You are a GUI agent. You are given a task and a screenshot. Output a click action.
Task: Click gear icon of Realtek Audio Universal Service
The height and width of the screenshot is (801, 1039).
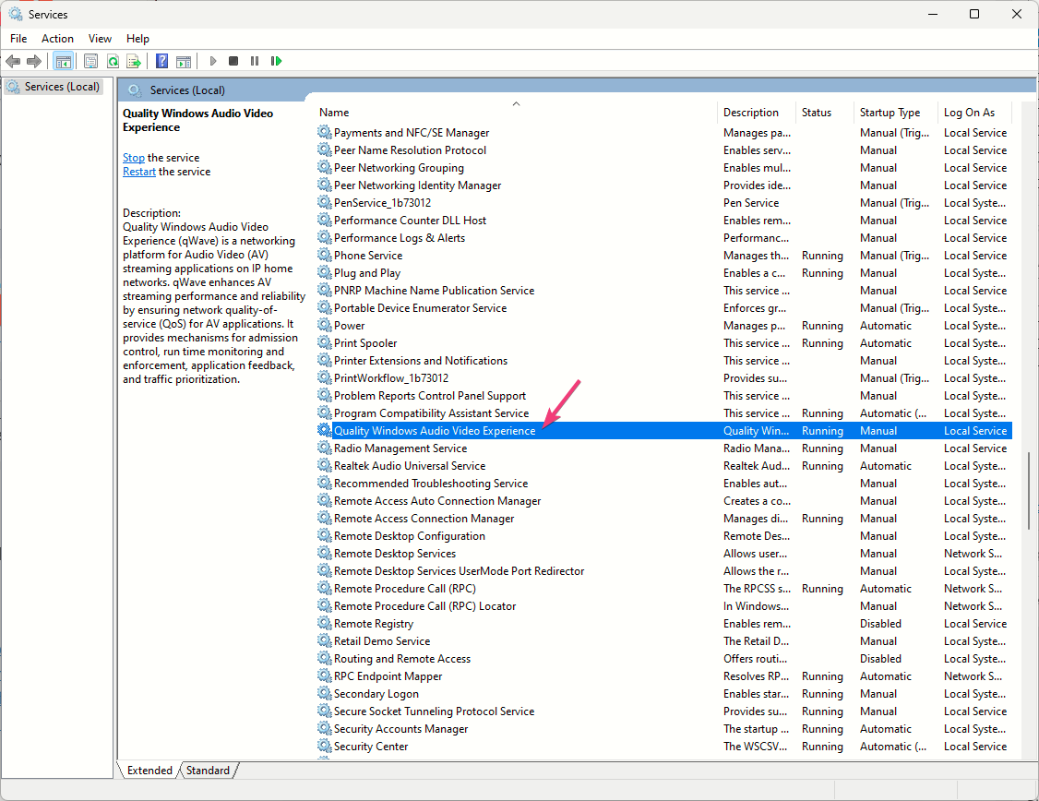tap(324, 466)
